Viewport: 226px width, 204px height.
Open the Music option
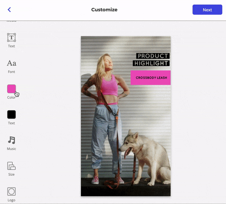pyautogui.click(x=12, y=140)
